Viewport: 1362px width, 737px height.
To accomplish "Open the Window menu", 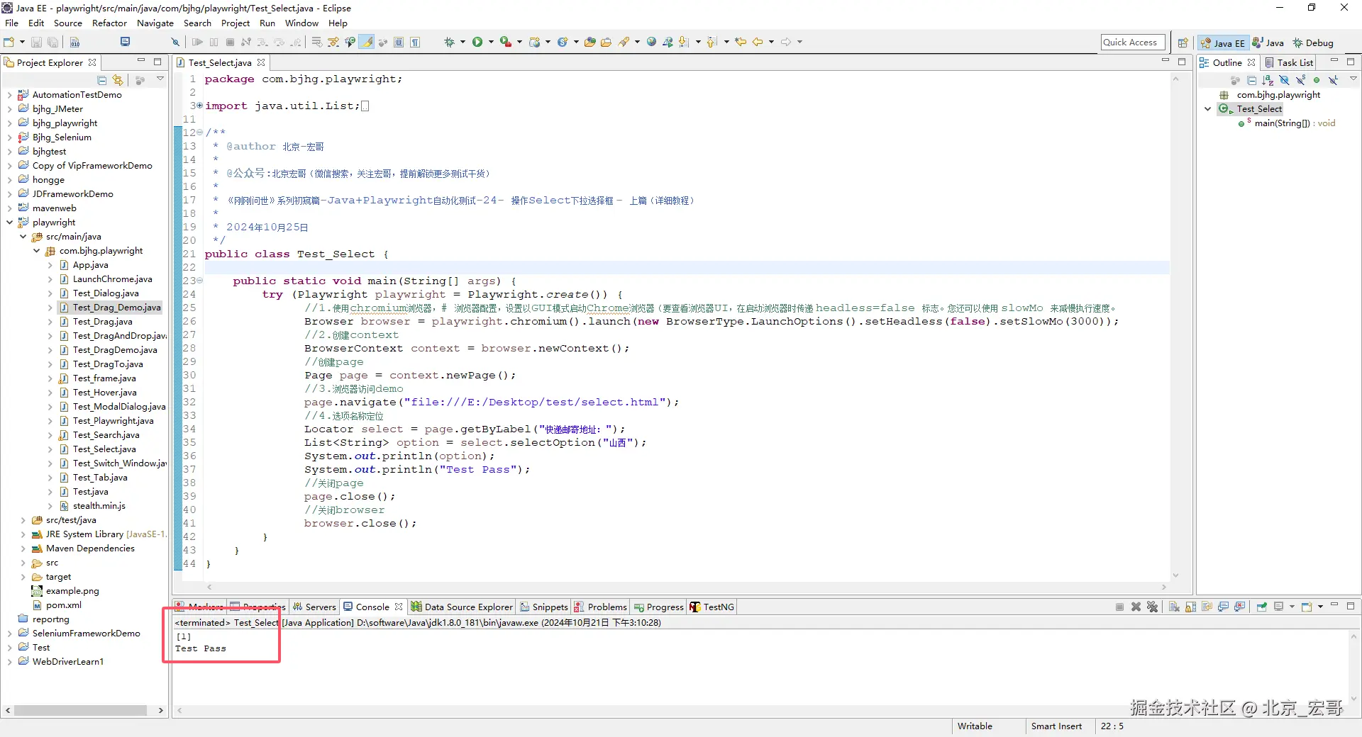I will (x=301, y=23).
